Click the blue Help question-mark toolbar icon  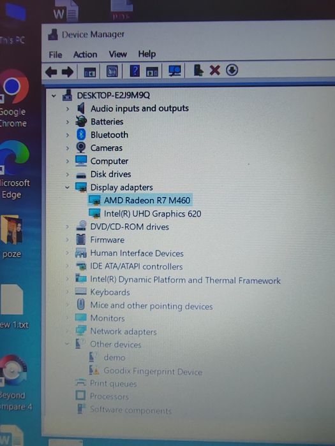[x=135, y=71]
